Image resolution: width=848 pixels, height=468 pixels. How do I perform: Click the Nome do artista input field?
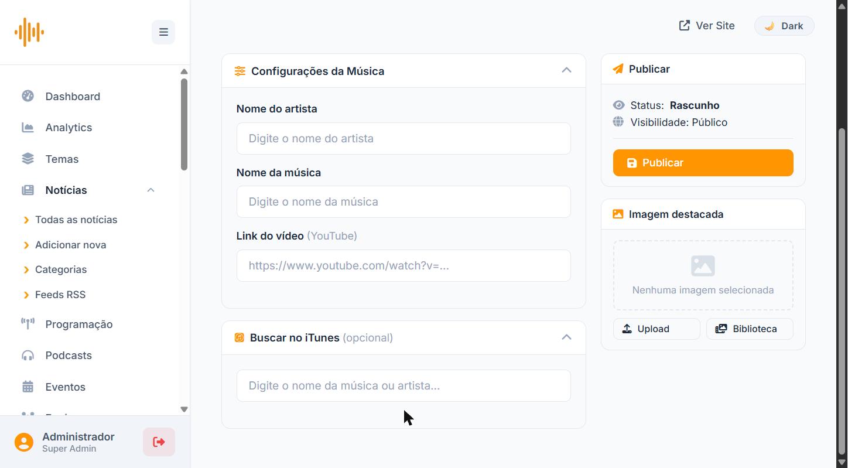[404, 138]
